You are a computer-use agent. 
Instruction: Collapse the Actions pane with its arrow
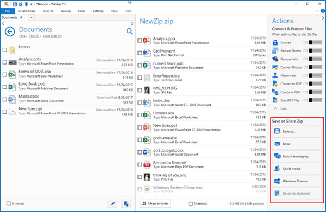(323, 18)
